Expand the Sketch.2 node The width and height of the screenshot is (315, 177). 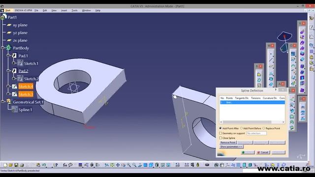click(14, 78)
